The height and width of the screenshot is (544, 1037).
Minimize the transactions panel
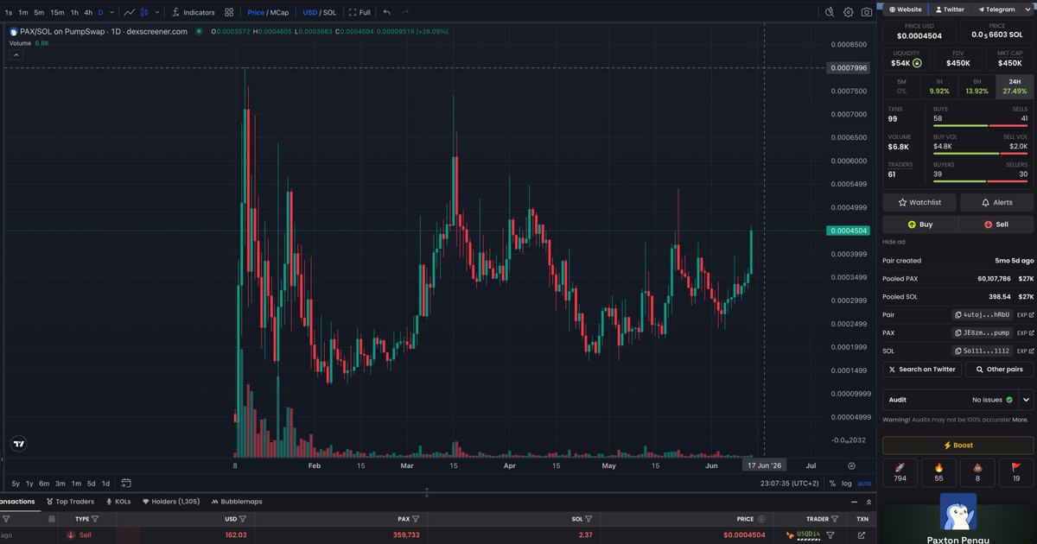point(852,502)
